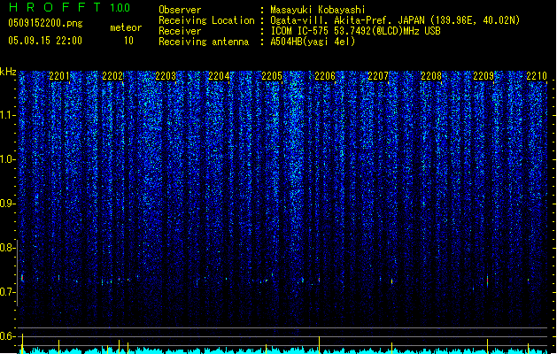The width and height of the screenshot is (557, 354).
Task: Click the Receiving Location label
Action: pos(206,20)
